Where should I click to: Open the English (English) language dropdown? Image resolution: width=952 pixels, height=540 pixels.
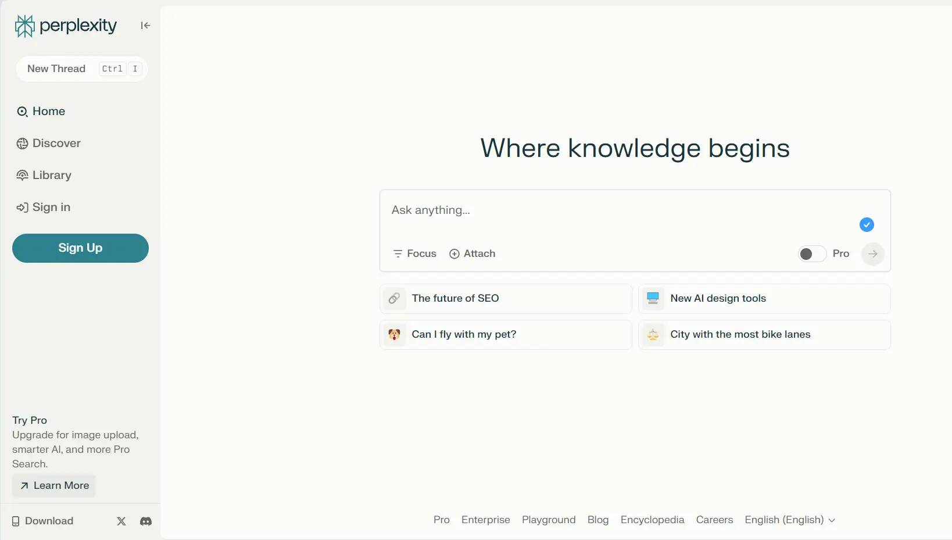pyautogui.click(x=790, y=520)
